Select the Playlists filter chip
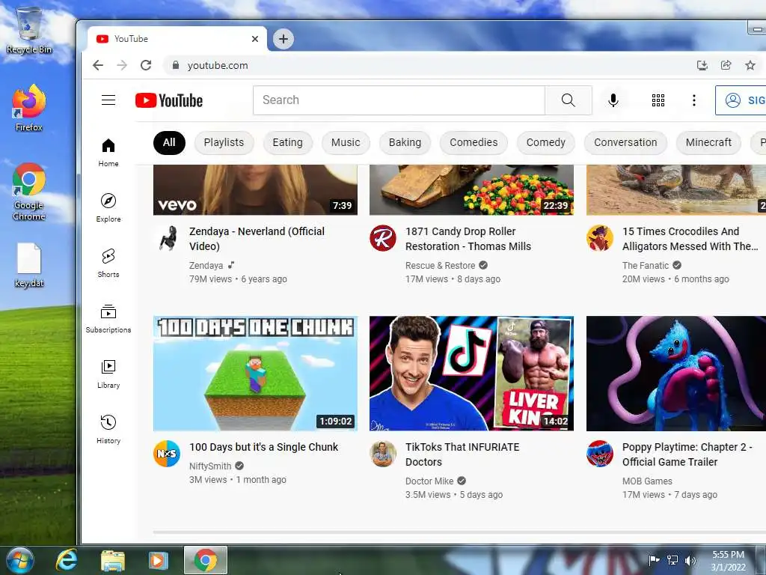 224,143
